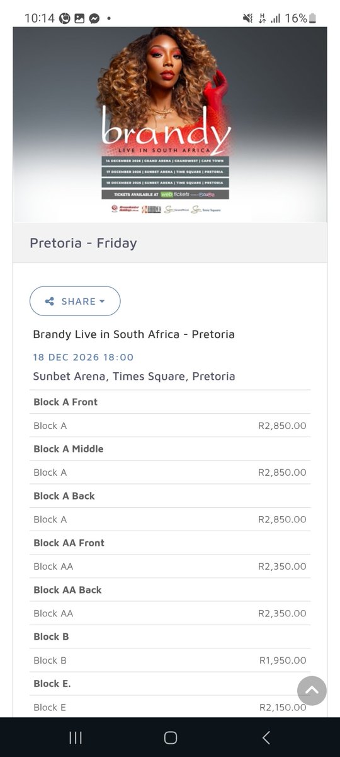Tap the battery indicator icon

click(x=313, y=18)
